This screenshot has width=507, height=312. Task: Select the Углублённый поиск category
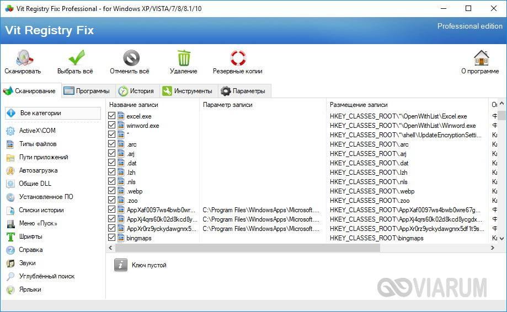click(x=41, y=277)
